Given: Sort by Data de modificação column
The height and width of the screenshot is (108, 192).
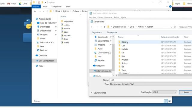Looking at the screenshot, I should click(x=170, y=37).
